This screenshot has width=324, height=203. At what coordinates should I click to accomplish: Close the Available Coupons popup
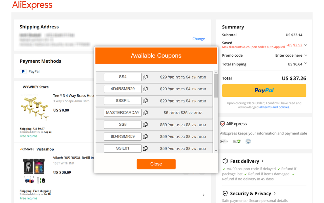click(x=156, y=164)
